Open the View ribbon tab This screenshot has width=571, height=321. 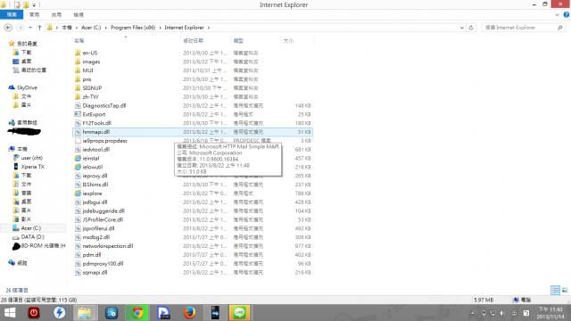(x=79, y=15)
